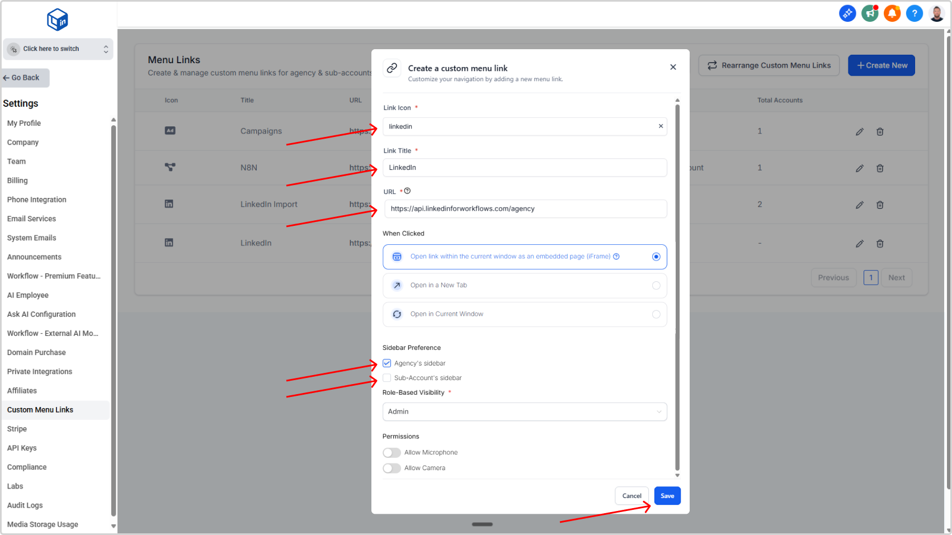Go to the API Keys settings page
The width and height of the screenshot is (952, 535).
(22, 448)
